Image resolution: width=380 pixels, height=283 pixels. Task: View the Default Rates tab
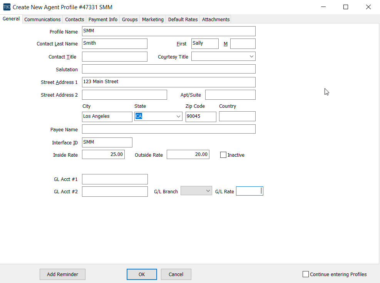tap(182, 19)
